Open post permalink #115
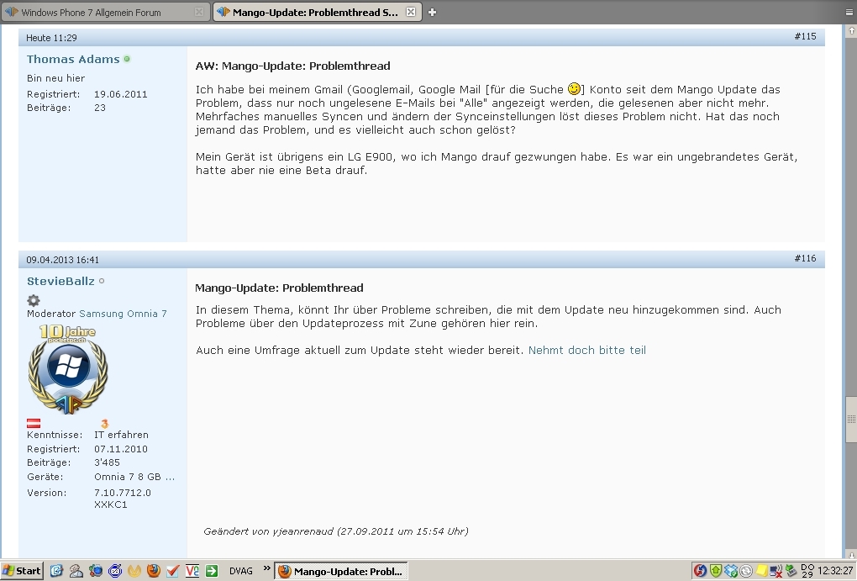 [x=805, y=36]
